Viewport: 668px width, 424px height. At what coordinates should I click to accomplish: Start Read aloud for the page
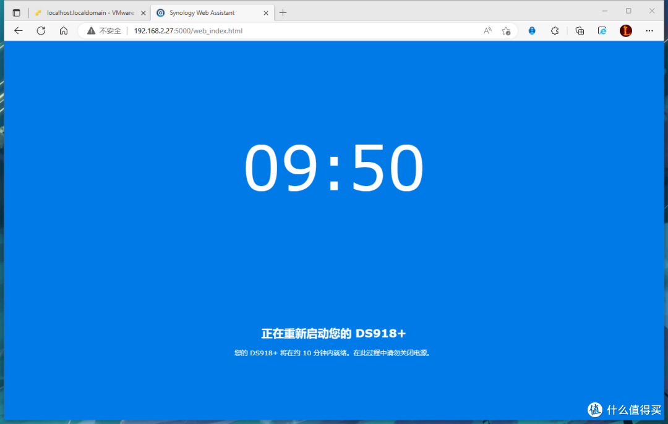point(487,30)
